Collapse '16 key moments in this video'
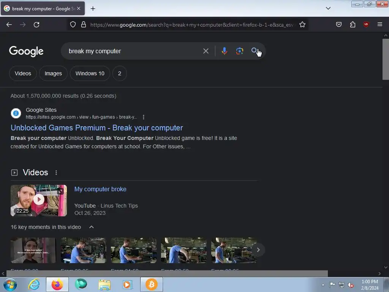 tap(91, 227)
